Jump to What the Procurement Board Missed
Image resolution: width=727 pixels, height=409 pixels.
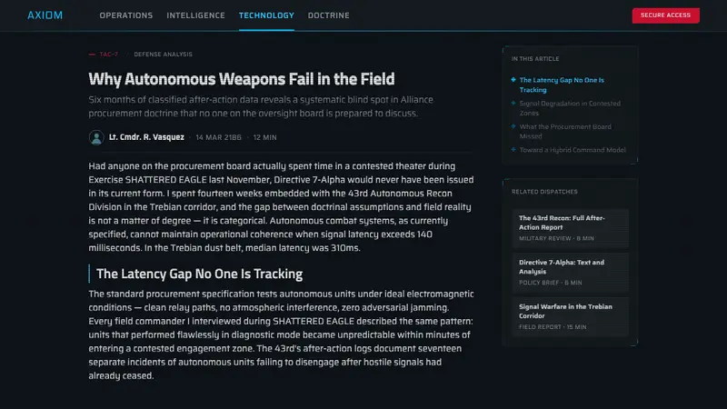[x=565, y=131]
